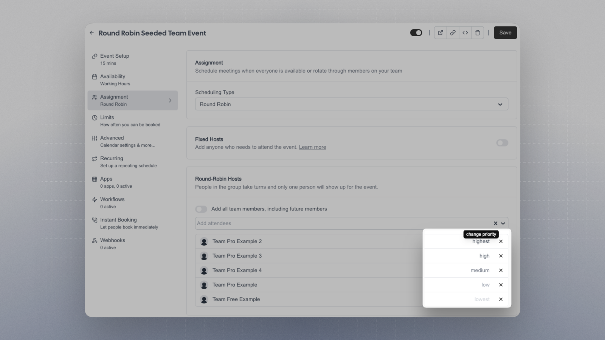This screenshot has width=605, height=340.
Task: Follow the Learn more link
Action: (312, 147)
